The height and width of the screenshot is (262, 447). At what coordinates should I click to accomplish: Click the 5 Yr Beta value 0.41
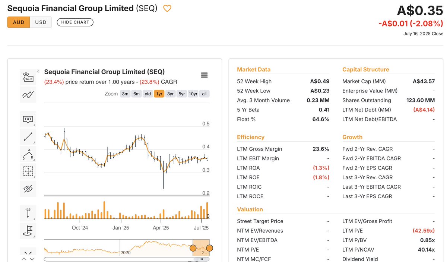[324, 110]
